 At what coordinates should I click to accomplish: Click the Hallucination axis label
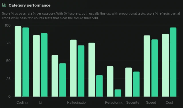click(x=77, y=103)
